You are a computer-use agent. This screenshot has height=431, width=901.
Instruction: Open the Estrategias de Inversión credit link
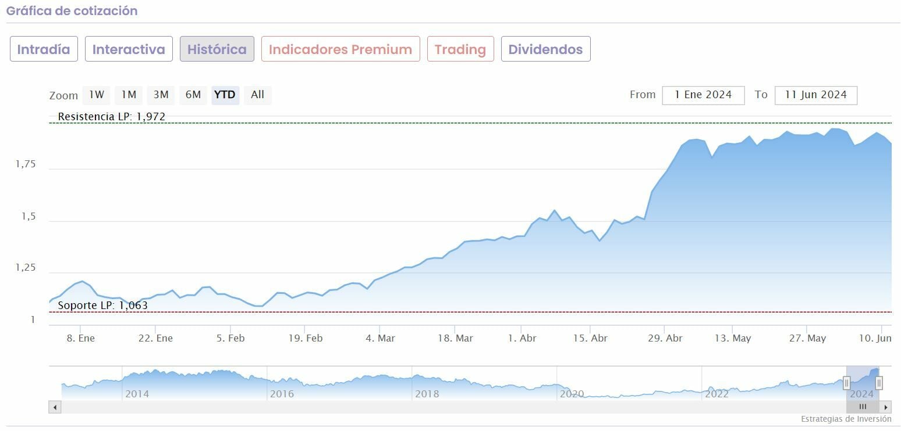pos(846,419)
